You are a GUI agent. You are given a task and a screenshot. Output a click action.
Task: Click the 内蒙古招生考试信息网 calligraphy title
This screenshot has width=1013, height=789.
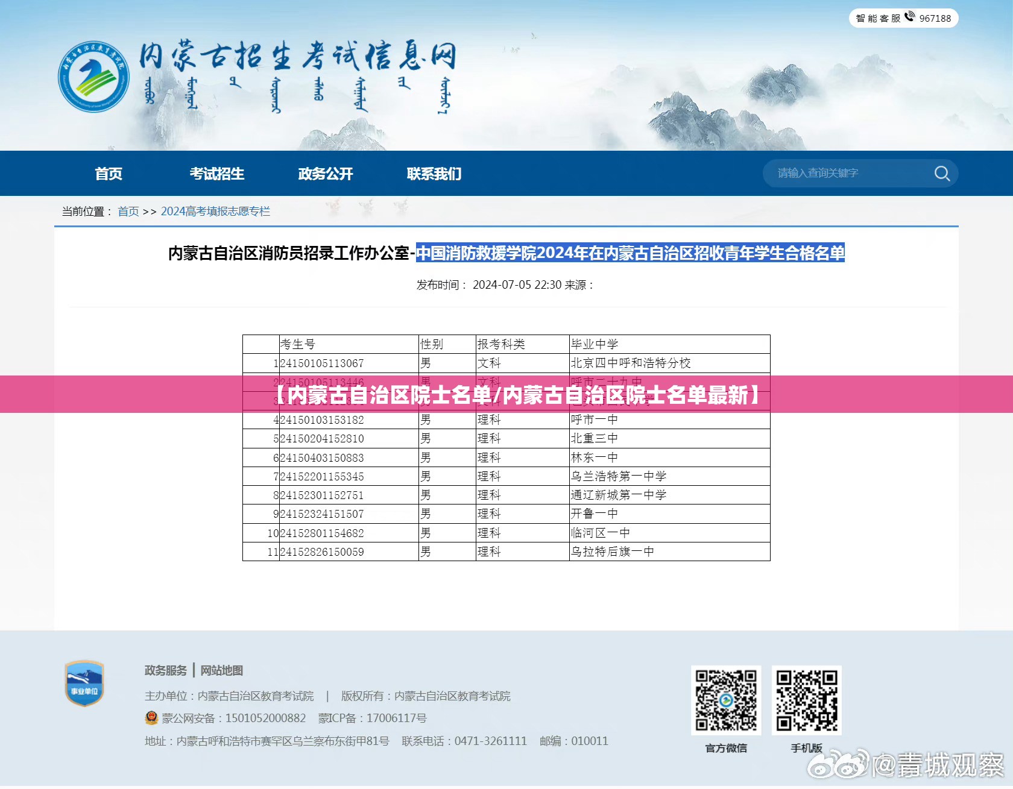pyautogui.click(x=297, y=57)
